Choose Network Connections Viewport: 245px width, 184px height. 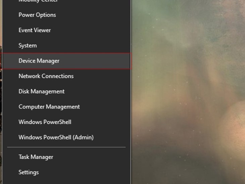coord(46,76)
